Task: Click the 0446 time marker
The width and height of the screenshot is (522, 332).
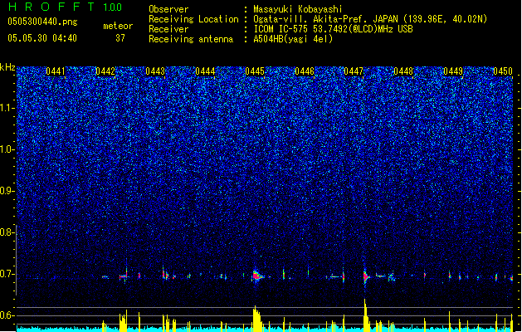Action: point(305,71)
